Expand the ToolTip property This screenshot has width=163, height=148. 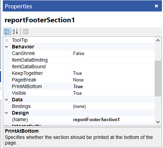coord(7,40)
